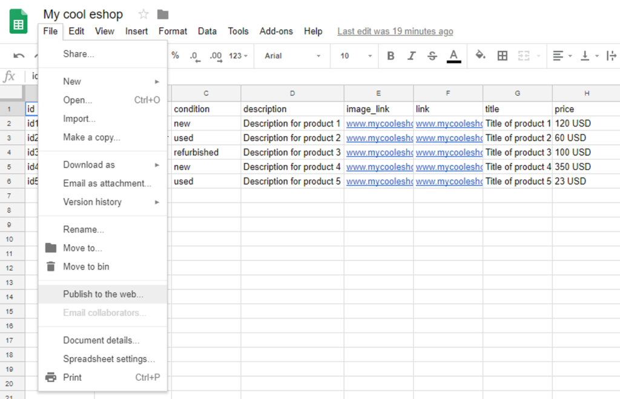Click Last edit was 19 minutes ago

395,31
